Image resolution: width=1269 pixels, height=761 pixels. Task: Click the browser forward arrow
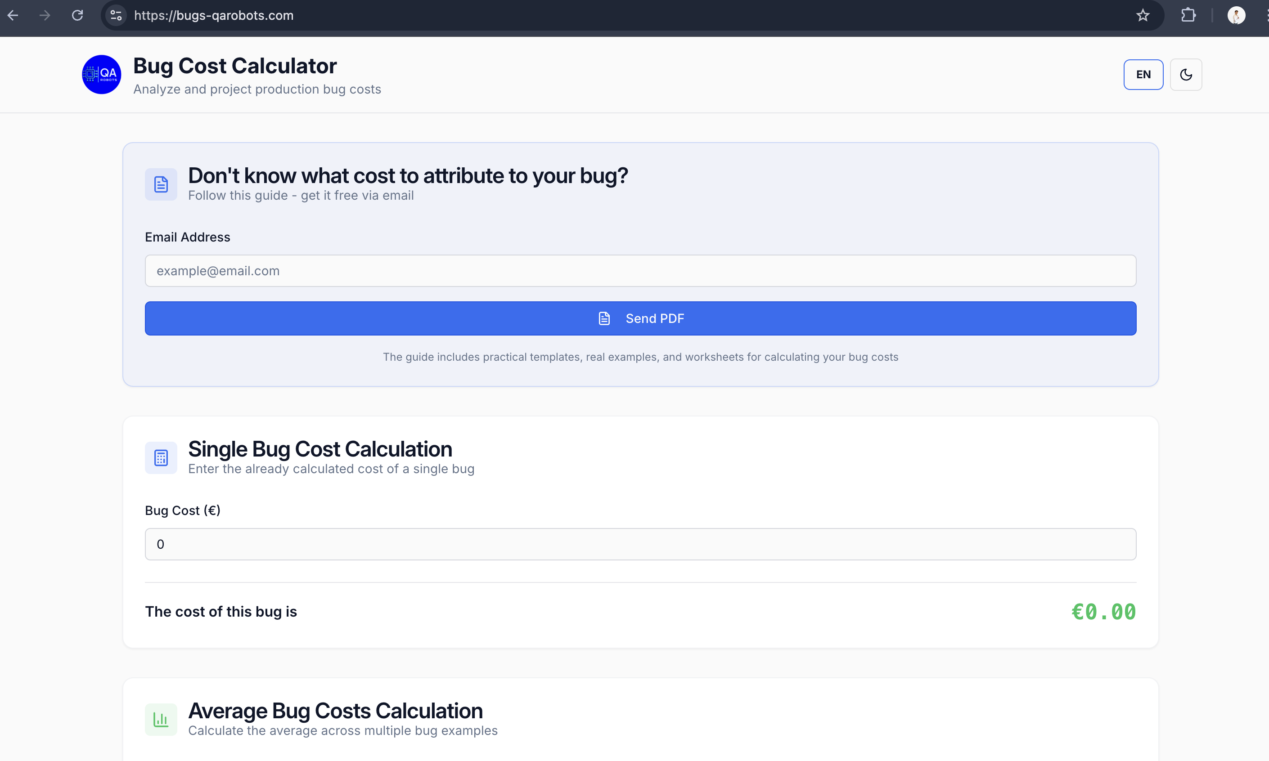(45, 15)
